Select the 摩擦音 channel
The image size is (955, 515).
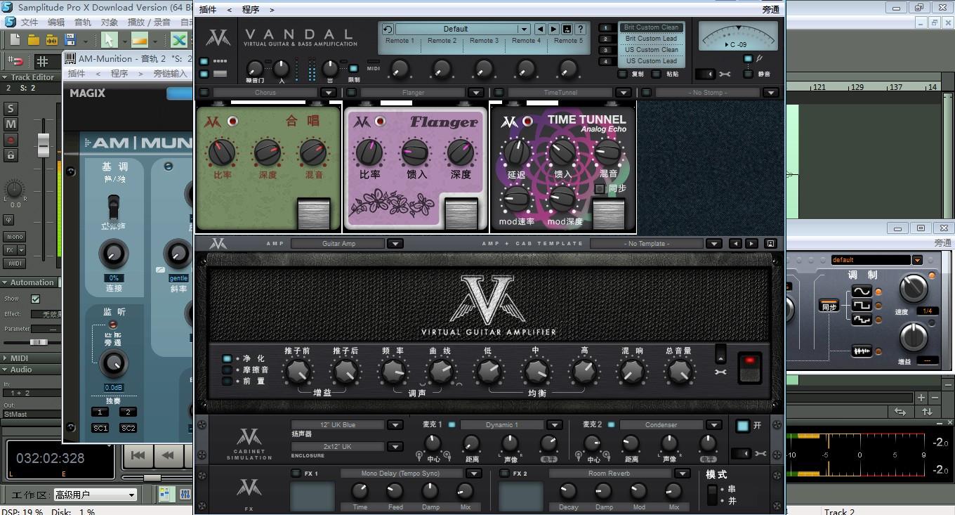(227, 370)
